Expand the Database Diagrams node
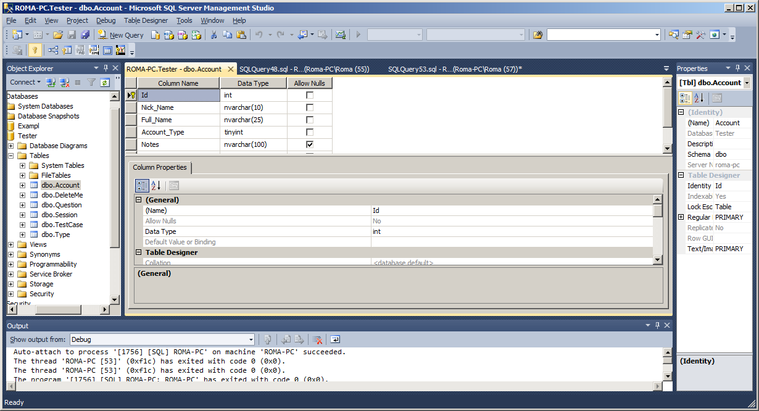The image size is (759, 411). (x=10, y=146)
